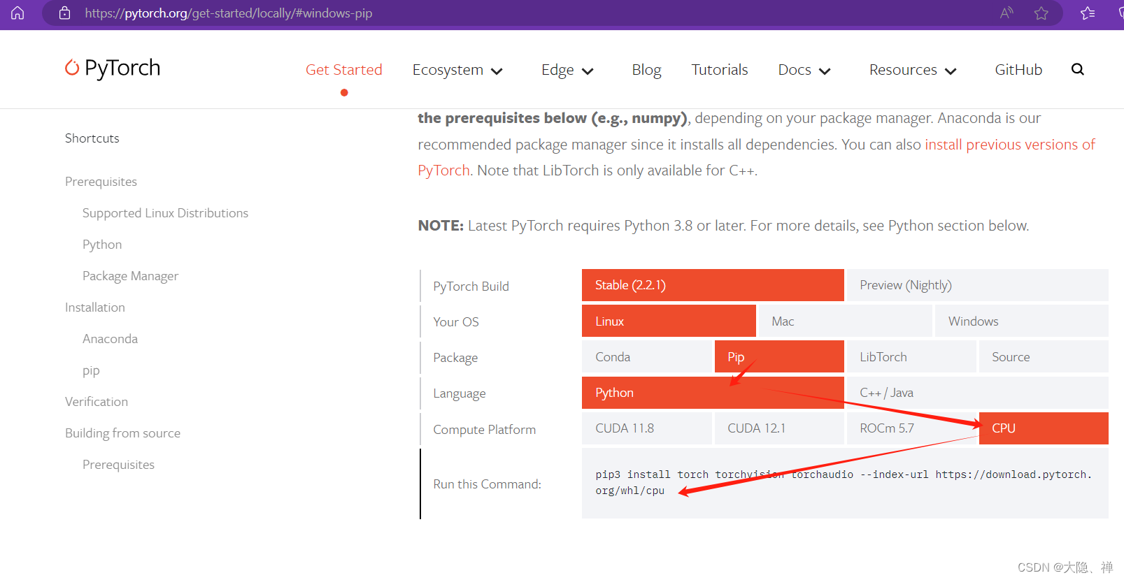Expand the Resources dropdown menu
The image size is (1124, 580).
[x=913, y=70]
